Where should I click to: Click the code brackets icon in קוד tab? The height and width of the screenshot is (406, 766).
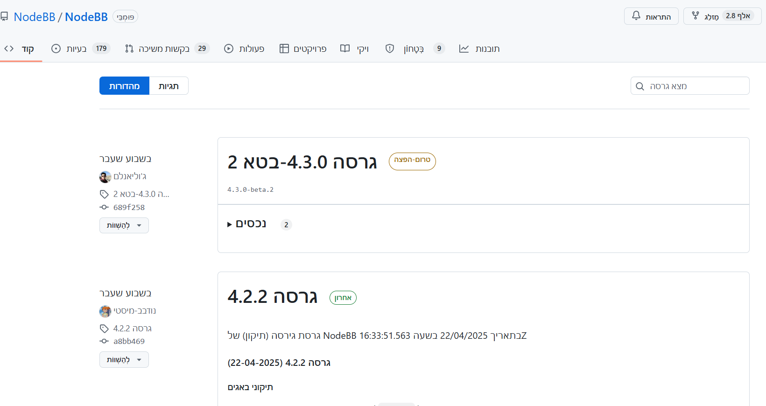[x=9, y=49]
